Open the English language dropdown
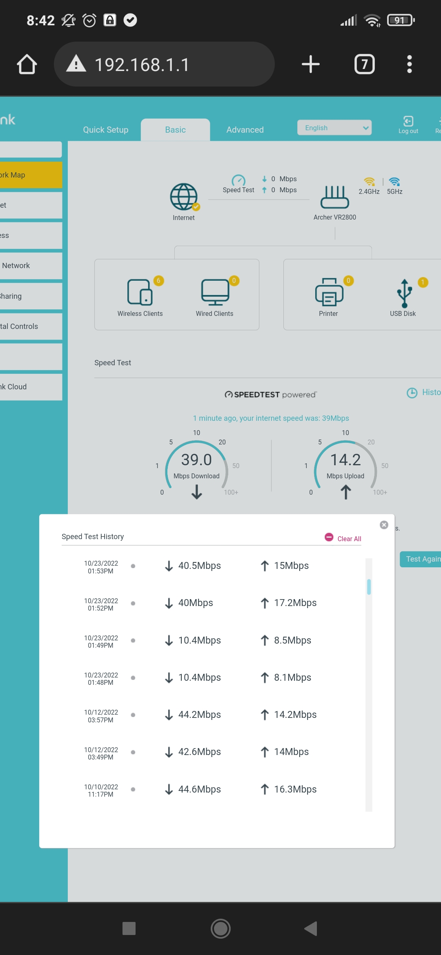The height and width of the screenshot is (955, 441). pos(334,128)
